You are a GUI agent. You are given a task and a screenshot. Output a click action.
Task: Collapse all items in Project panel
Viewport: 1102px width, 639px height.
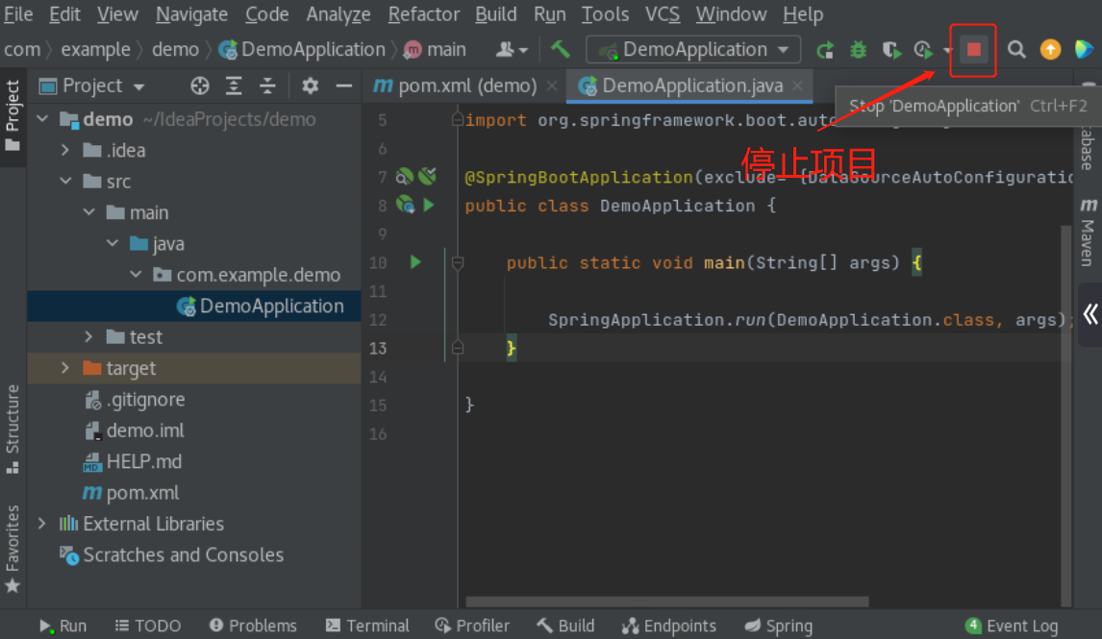click(x=267, y=86)
